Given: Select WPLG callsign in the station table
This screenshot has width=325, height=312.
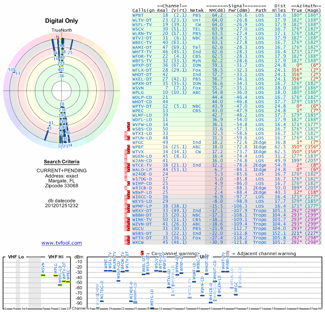Looking at the screenshot, I should pos(138,93).
